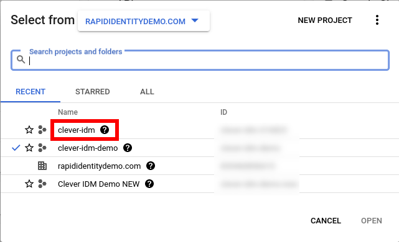
Task: Click the NEW PROJECT button
Action: tap(325, 20)
